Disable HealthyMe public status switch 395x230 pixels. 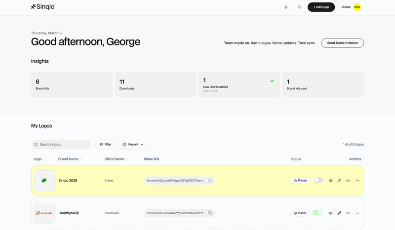pyautogui.click(x=317, y=213)
